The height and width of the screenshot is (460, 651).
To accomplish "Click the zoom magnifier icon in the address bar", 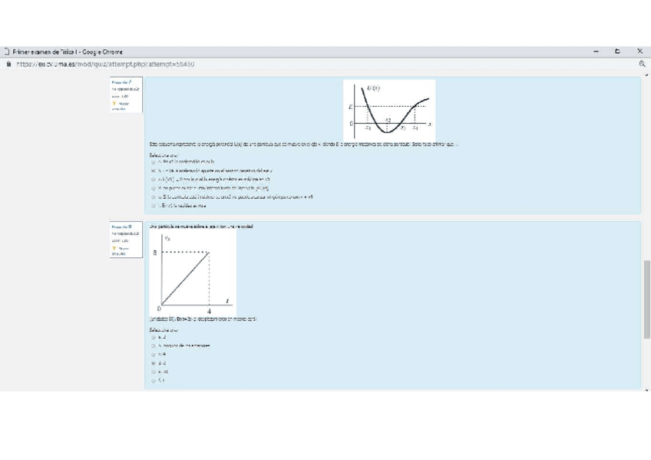I will (x=643, y=64).
